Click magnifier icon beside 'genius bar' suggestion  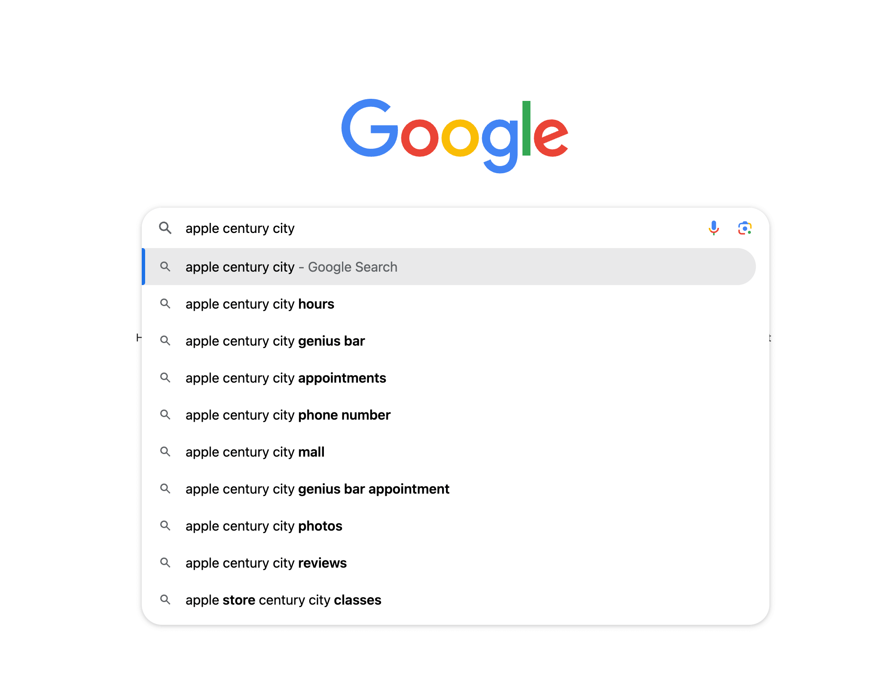coord(165,341)
